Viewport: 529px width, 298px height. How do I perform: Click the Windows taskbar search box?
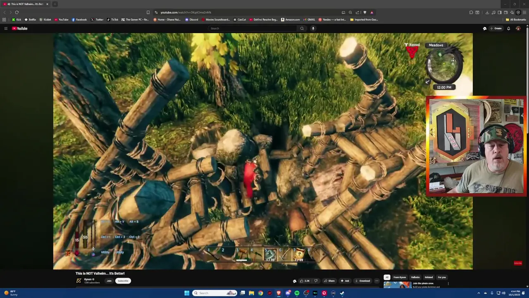coord(215,293)
